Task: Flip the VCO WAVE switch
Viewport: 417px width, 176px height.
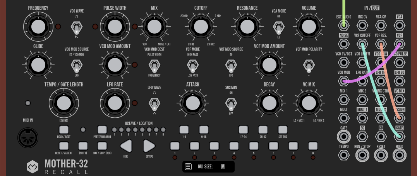Action: (x=77, y=28)
